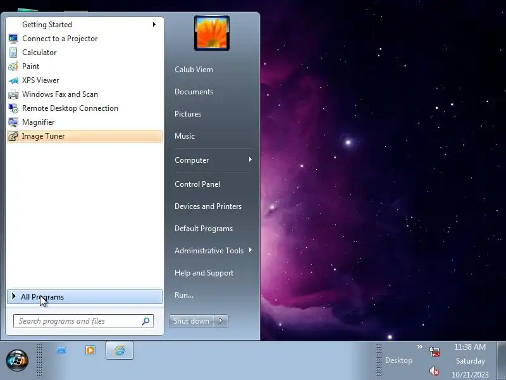Open the Pictures library
Screen dimensions: 506x380
click(x=188, y=114)
